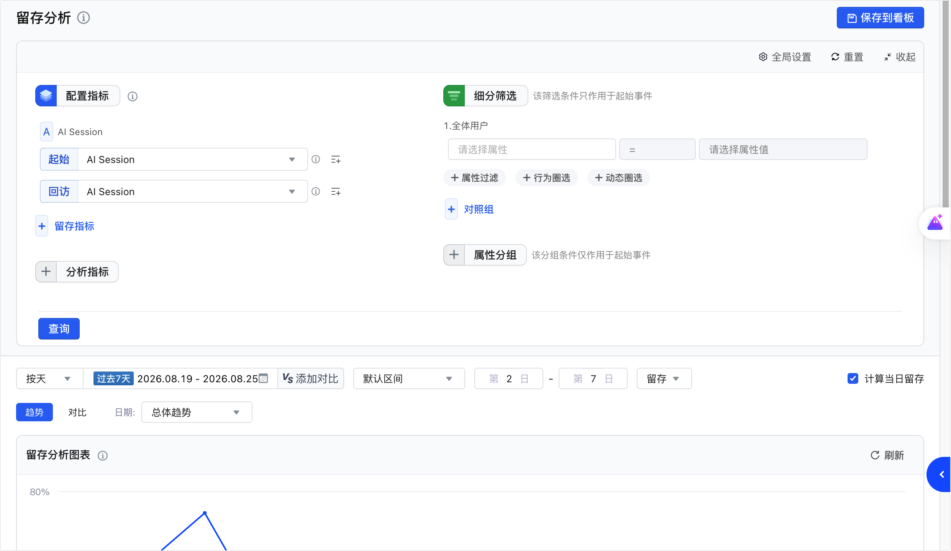The height and width of the screenshot is (551, 951).
Task: Toggle 计算当日留存 checkbox
Action: 853,378
